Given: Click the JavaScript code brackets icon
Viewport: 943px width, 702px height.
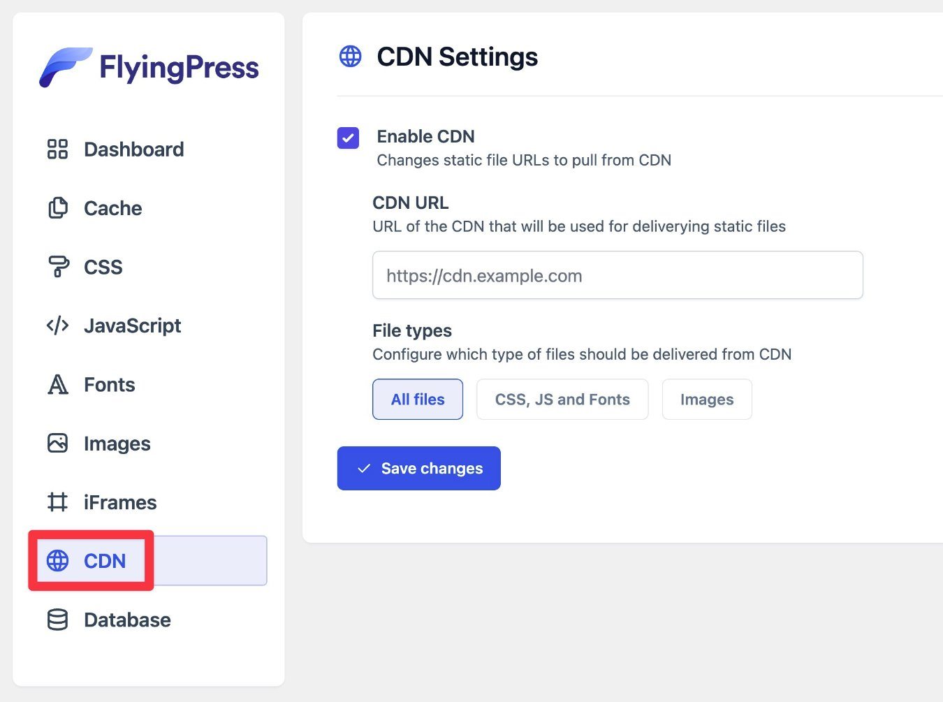Looking at the screenshot, I should tap(57, 326).
